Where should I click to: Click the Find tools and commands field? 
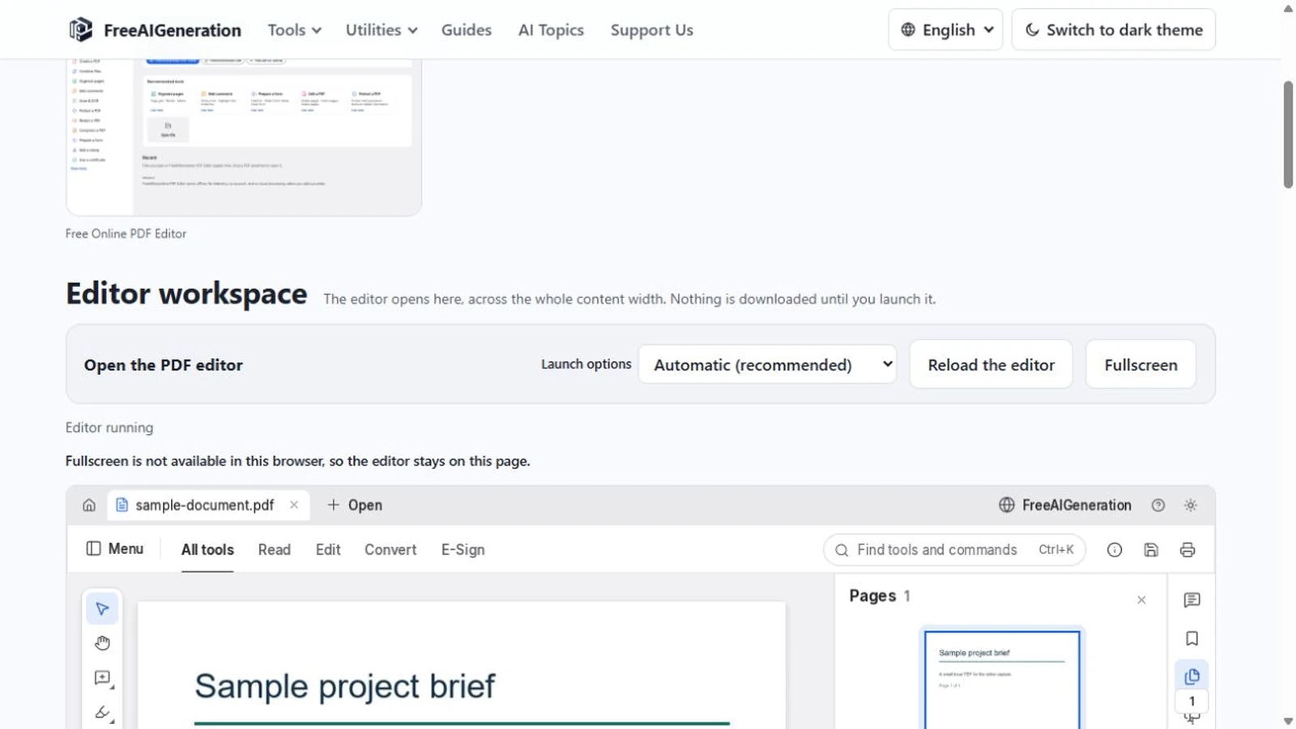point(954,550)
